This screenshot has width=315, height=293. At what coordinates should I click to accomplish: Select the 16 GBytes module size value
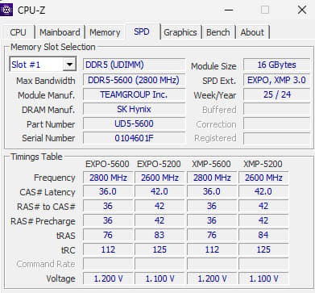276,65
